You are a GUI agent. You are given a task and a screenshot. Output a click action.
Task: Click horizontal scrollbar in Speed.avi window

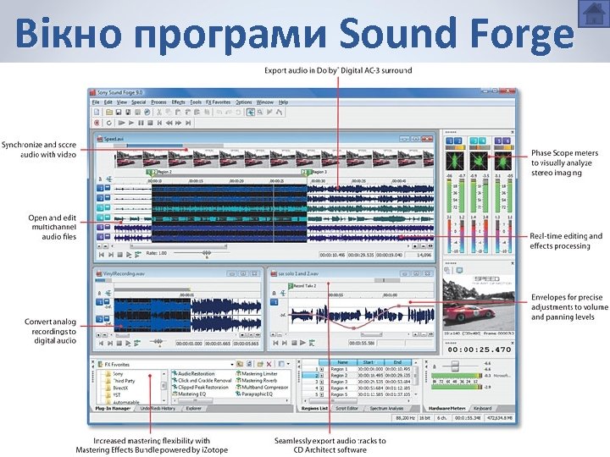tap(179, 246)
